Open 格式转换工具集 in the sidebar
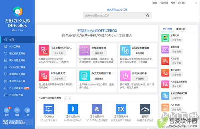Screen dimensions: 200x129 pyautogui.click(x=17, y=54)
